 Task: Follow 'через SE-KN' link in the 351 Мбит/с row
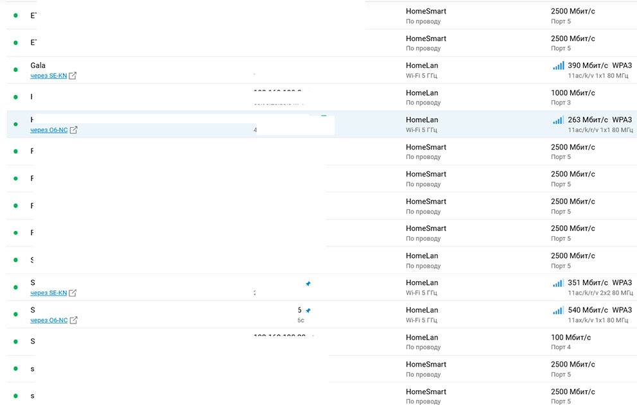[x=49, y=293]
